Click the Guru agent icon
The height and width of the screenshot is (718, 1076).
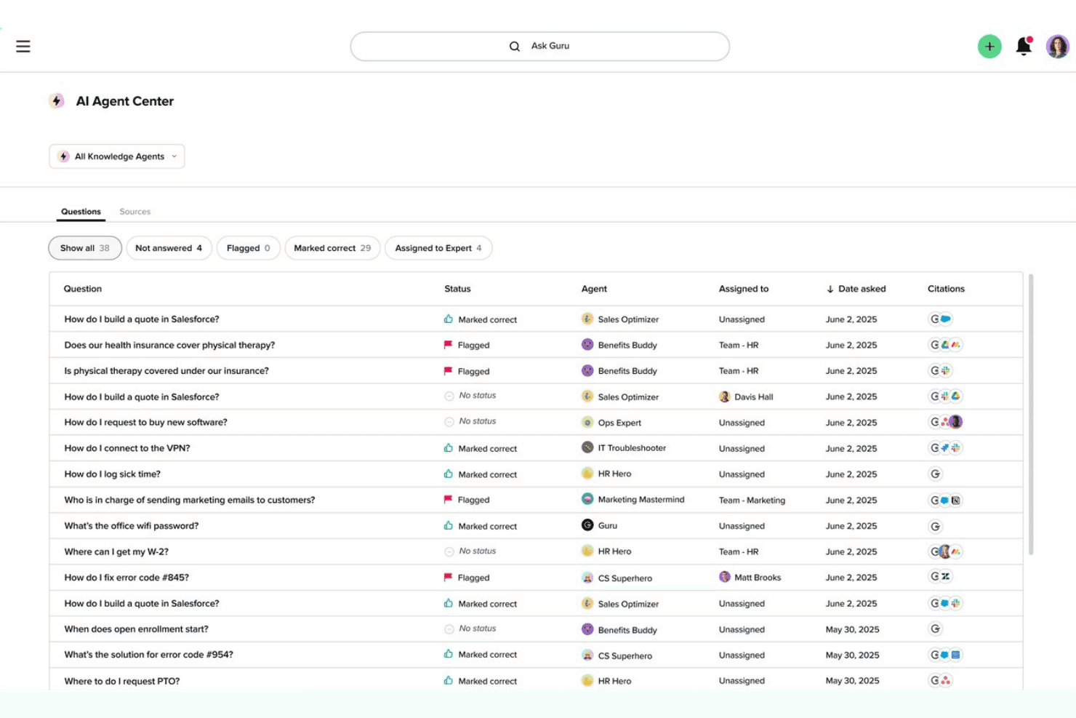click(587, 525)
